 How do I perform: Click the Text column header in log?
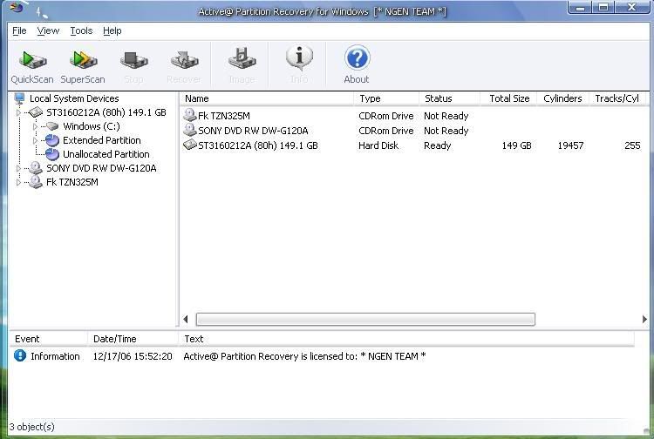click(x=406, y=339)
